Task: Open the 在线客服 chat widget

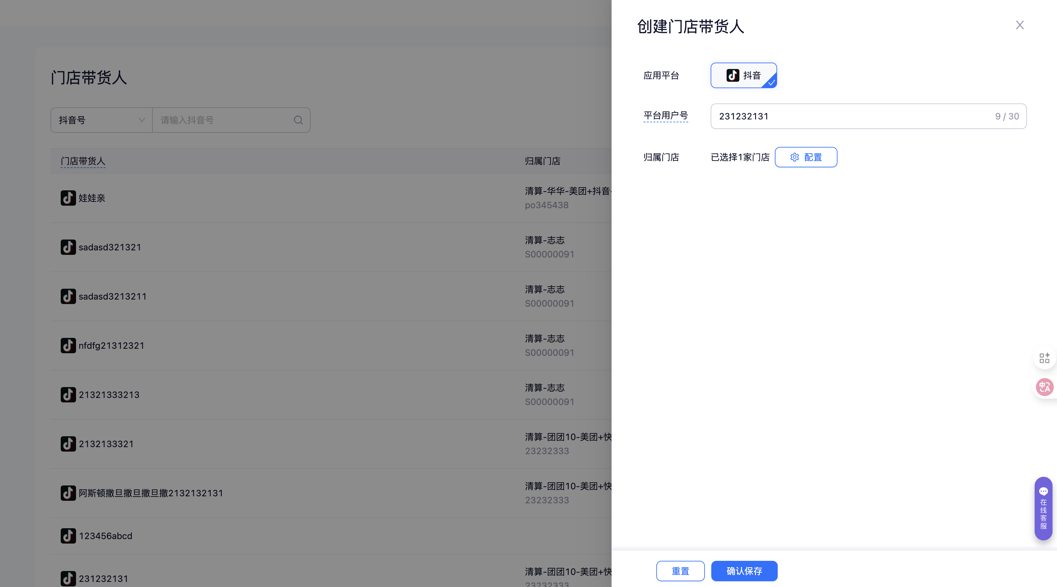Action: [x=1043, y=508]
